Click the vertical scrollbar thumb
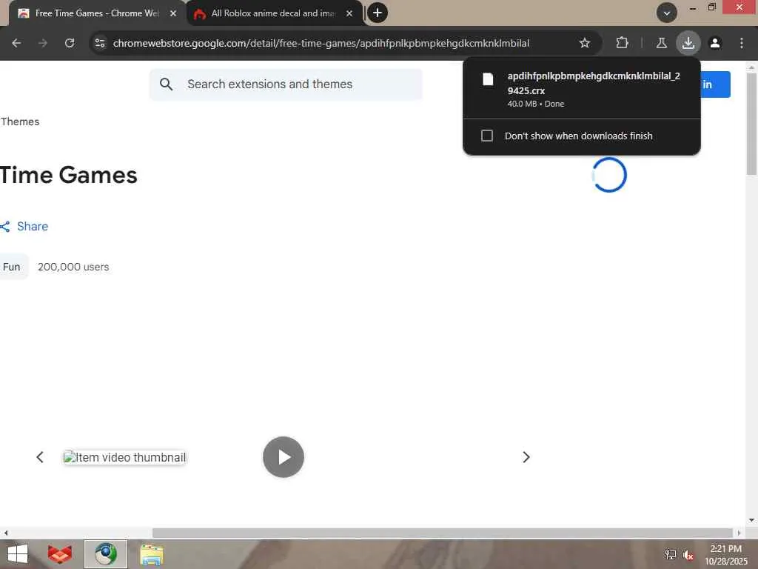Viewport: 758px width, 569px height. 751,124
